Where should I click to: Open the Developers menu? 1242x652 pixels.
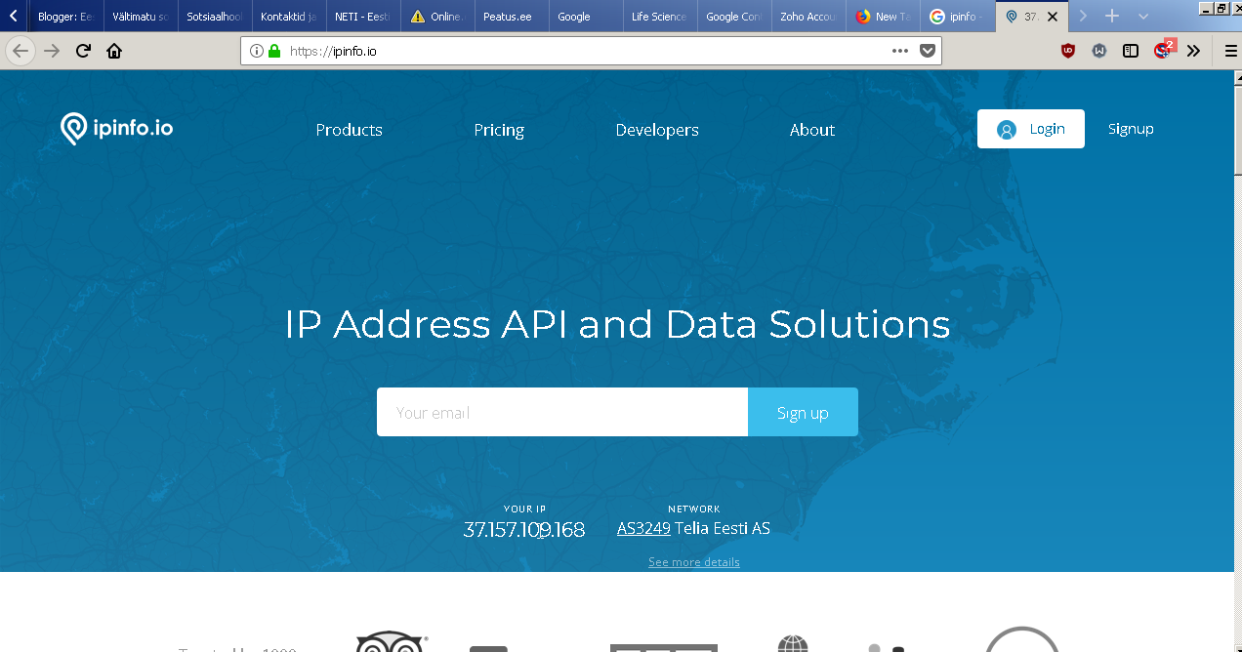pos(657,130)
